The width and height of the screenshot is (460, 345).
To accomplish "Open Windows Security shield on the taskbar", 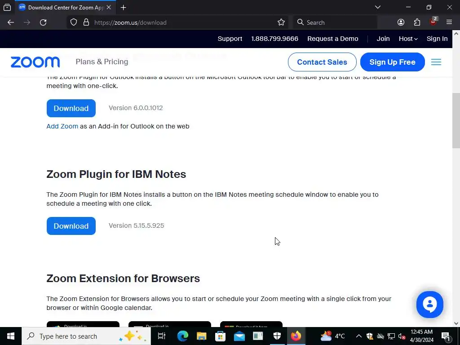I will pos(277,336).
